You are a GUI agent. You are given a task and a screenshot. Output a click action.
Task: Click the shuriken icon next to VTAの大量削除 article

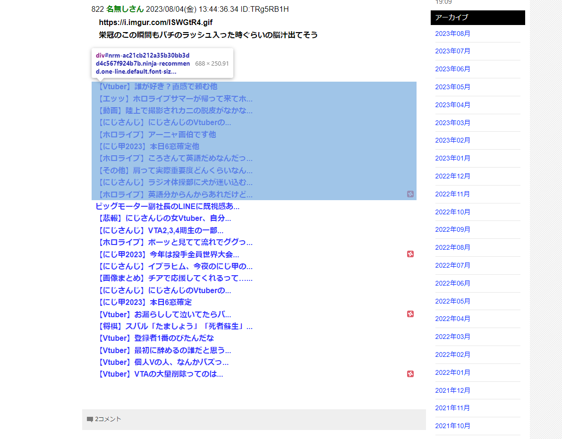pyautogui.click(x=410, y=374)
